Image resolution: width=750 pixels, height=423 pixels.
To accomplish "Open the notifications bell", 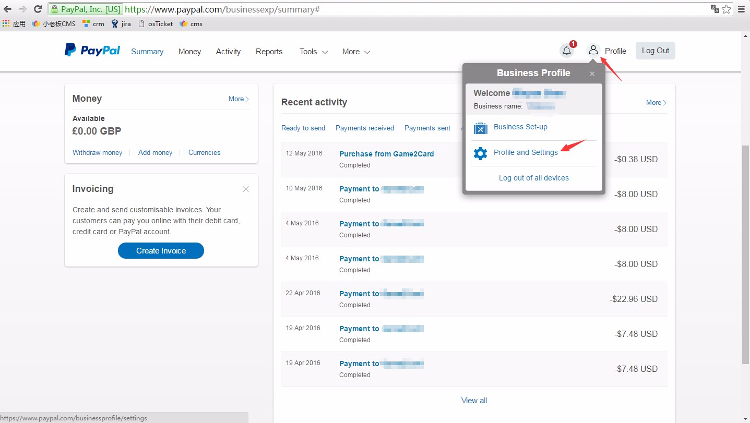I will 567,51.
